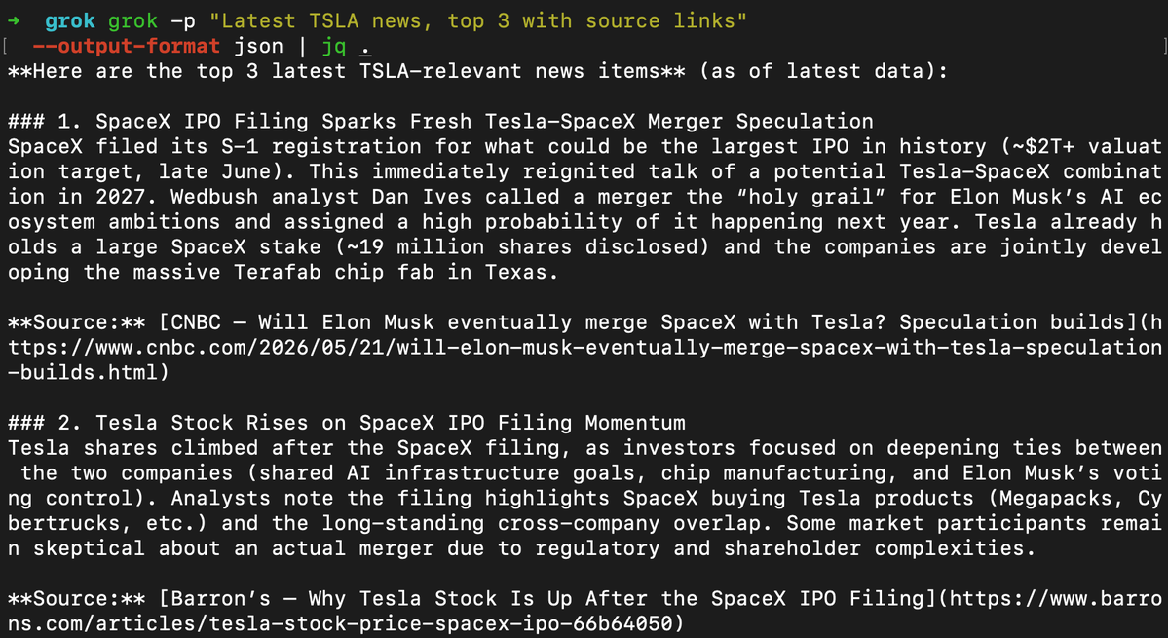Open the CNBC article URL link
Image resolution: width=1168 pixels, height=638 pixels.
tap(584, 348)
